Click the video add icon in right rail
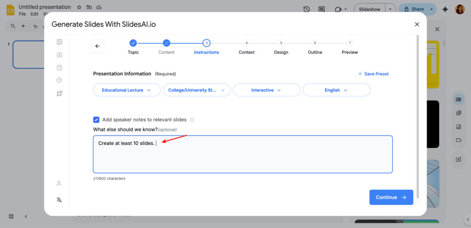The image size is (471, 228). tap(459, 160)
